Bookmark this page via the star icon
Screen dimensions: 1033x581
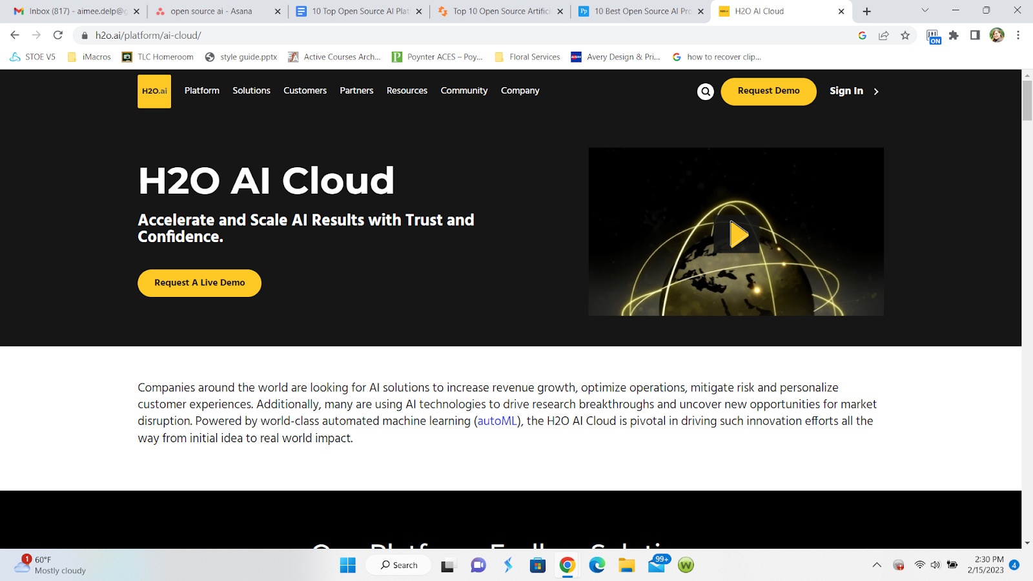(x=906, y=36)
